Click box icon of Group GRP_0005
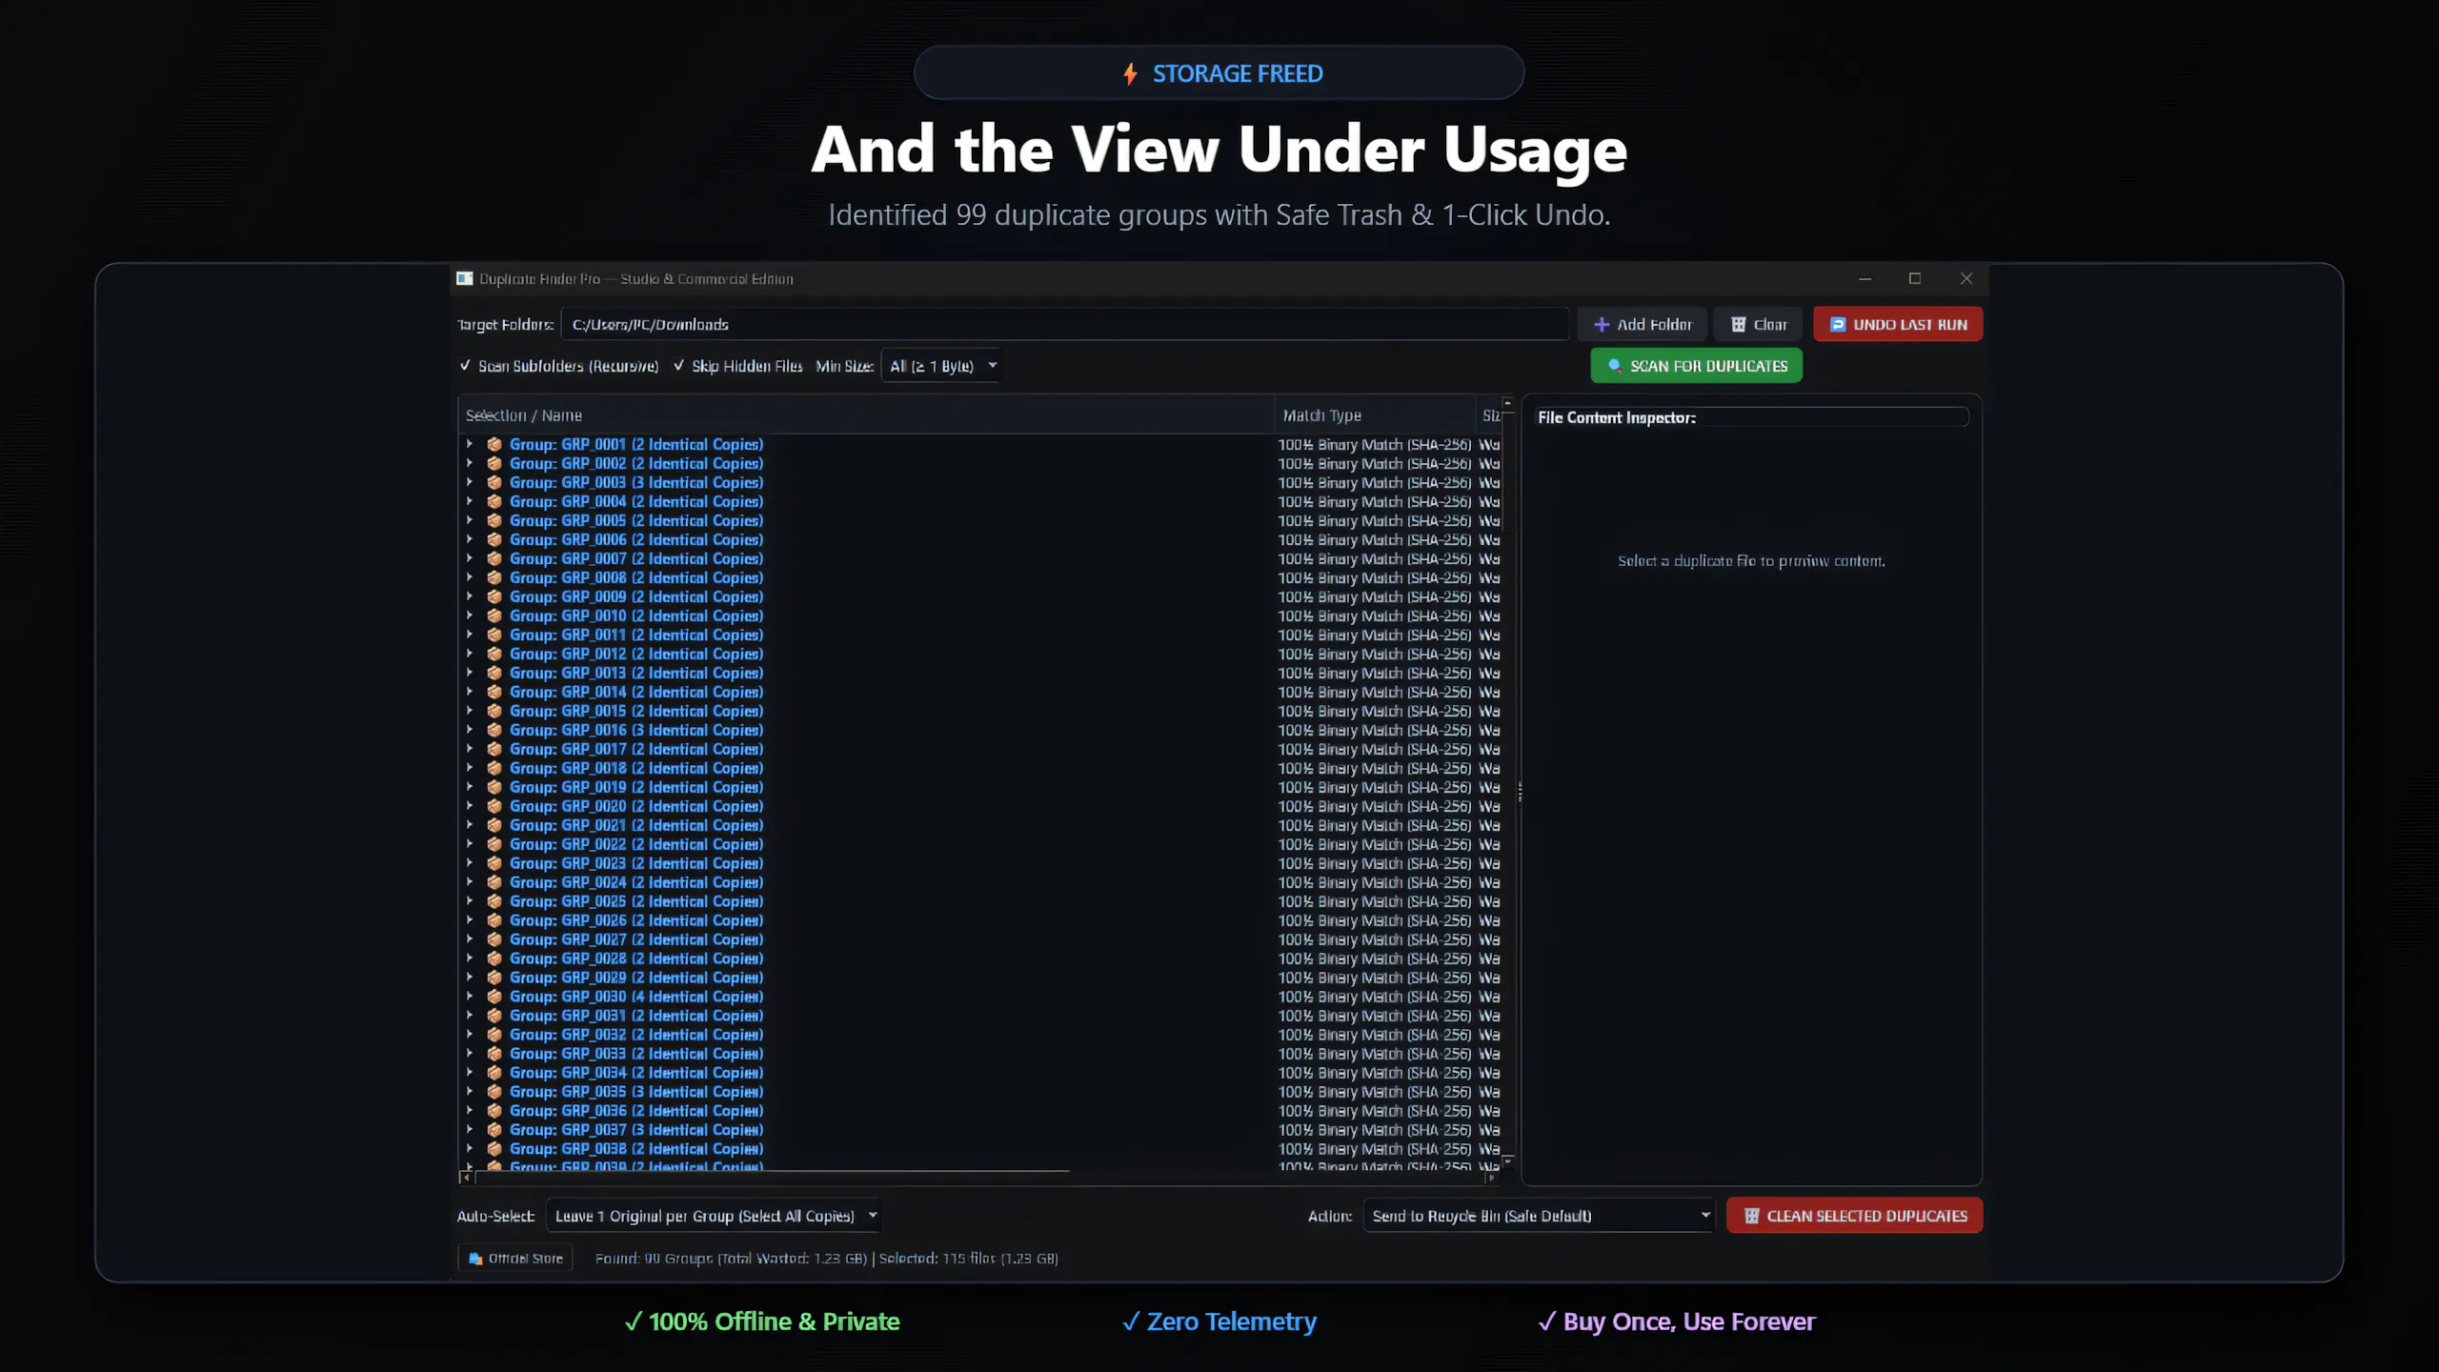The height and width of the screenshot is (1372, 2439). coord(494,520)
